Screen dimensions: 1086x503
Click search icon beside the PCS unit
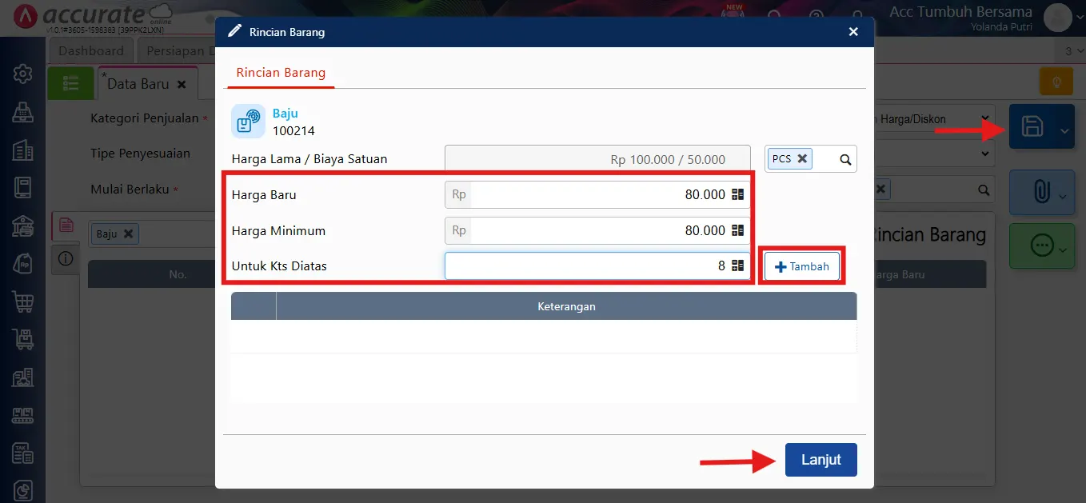pyautogui.click(x=845, y=159)
